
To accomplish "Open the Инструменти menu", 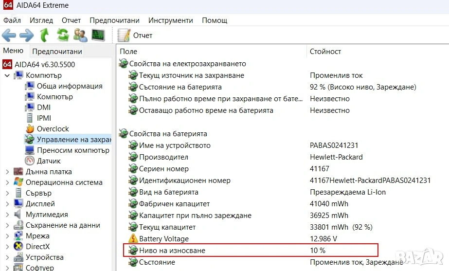I will tap(170, 20).
